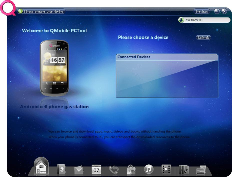Image resolution: width=232 pixels, height=177 pixels.
Task: Click the 'Android cell phone gas station' text
Action: (x=54, y=107)
